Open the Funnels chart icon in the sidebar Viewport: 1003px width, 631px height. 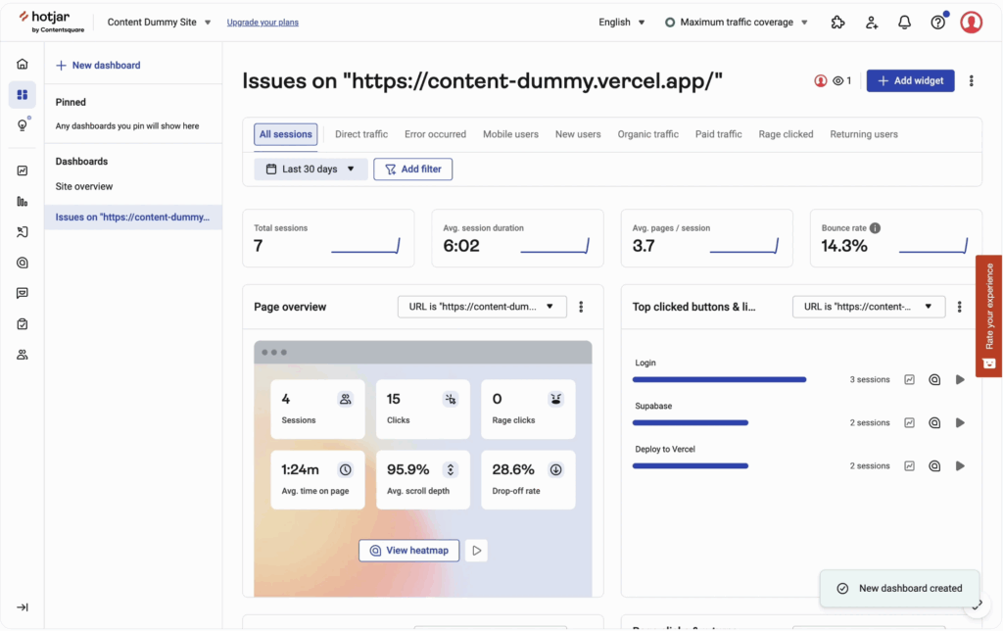(x=22, y=201)
